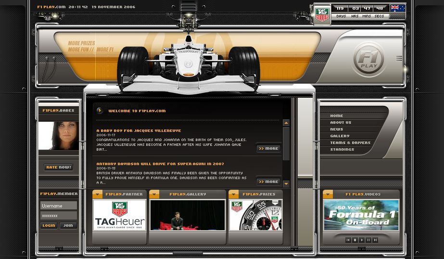The image size is (444, 259).
Task: View the Standings page
Action: [342, 149]
